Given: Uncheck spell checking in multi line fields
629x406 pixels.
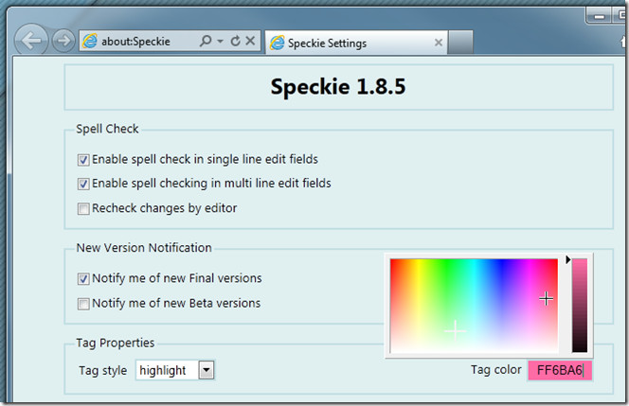Looking at the screenshot, I should (x=83, y=184).
